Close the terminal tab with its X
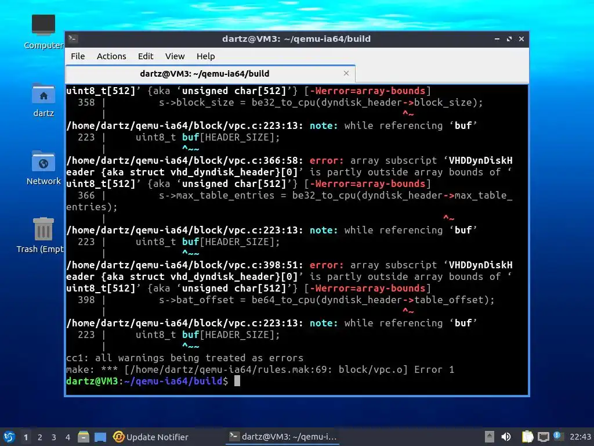Viewport: 594px width, 446px height. coord(346,73)
